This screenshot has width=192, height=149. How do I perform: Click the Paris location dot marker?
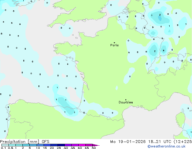coord(114,43)
